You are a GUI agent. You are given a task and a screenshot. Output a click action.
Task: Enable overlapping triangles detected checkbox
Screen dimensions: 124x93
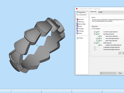pos(95,47)
